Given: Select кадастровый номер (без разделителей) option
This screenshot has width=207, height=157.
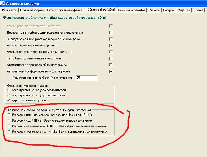Looking at the screenshot, I should click(x=9, y=90).
